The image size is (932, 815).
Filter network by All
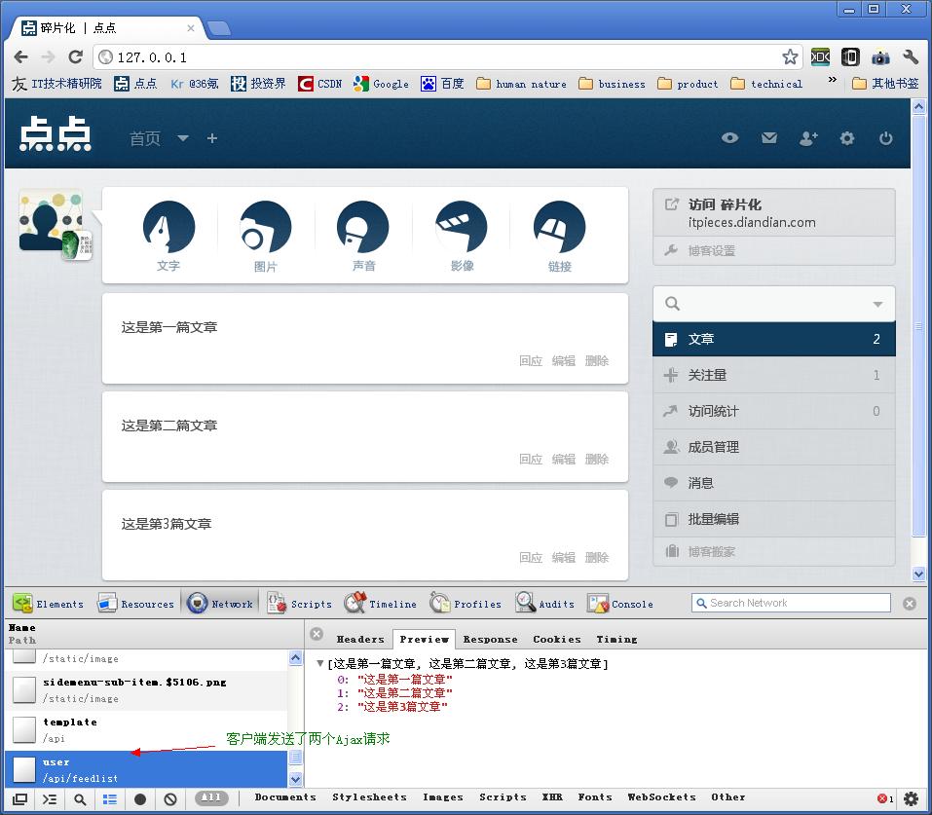coord(211,797)
